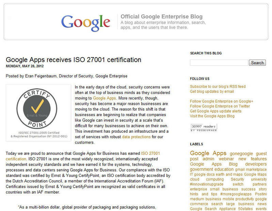Select the news label

[262, 204]
